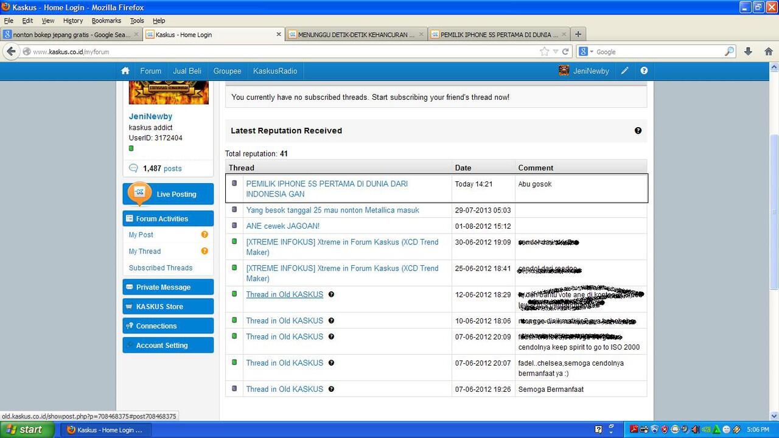
Task: Open XTREME INFOKUS thread dated 30-06-2012
Action: coord(342,247)
